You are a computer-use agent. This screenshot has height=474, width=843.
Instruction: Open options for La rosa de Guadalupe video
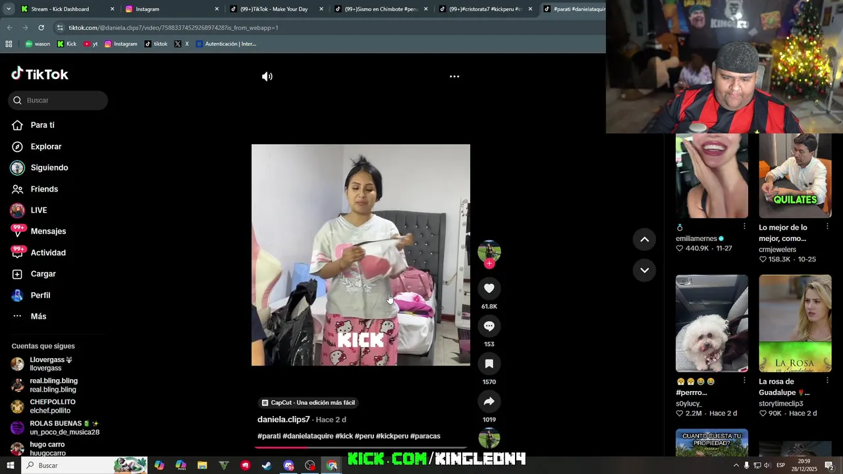pyautogui.click(x=827, y=381)
